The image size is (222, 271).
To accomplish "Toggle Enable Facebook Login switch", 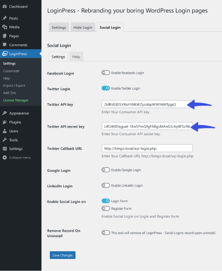I will point(106,73).
